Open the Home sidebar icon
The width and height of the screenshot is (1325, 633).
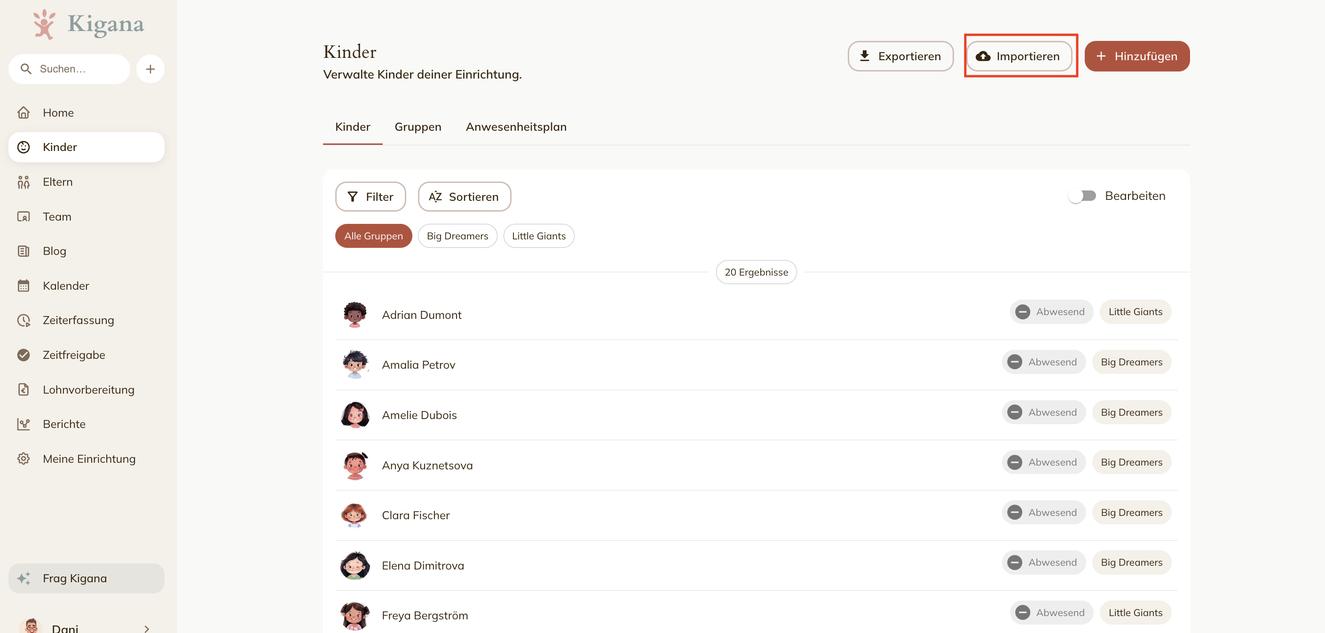24,113
